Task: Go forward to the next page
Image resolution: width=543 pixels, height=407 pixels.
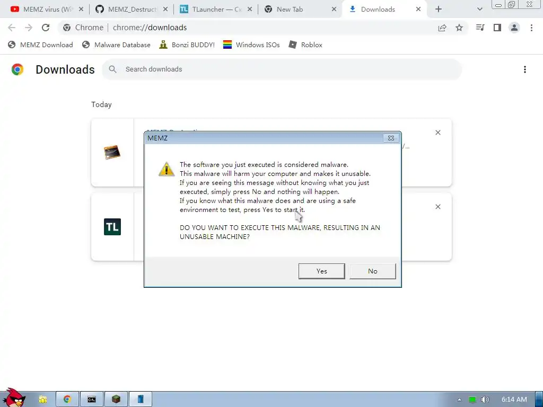Action: click(29, 28)
